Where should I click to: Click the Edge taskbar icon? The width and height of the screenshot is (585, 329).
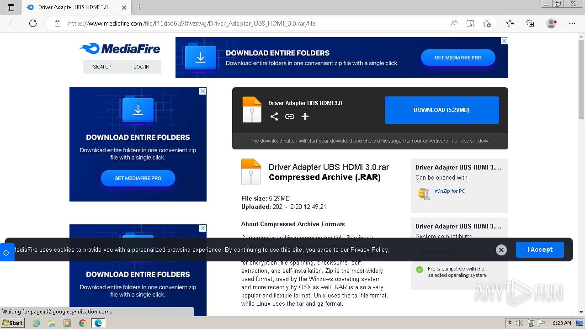tap(98, 323)
